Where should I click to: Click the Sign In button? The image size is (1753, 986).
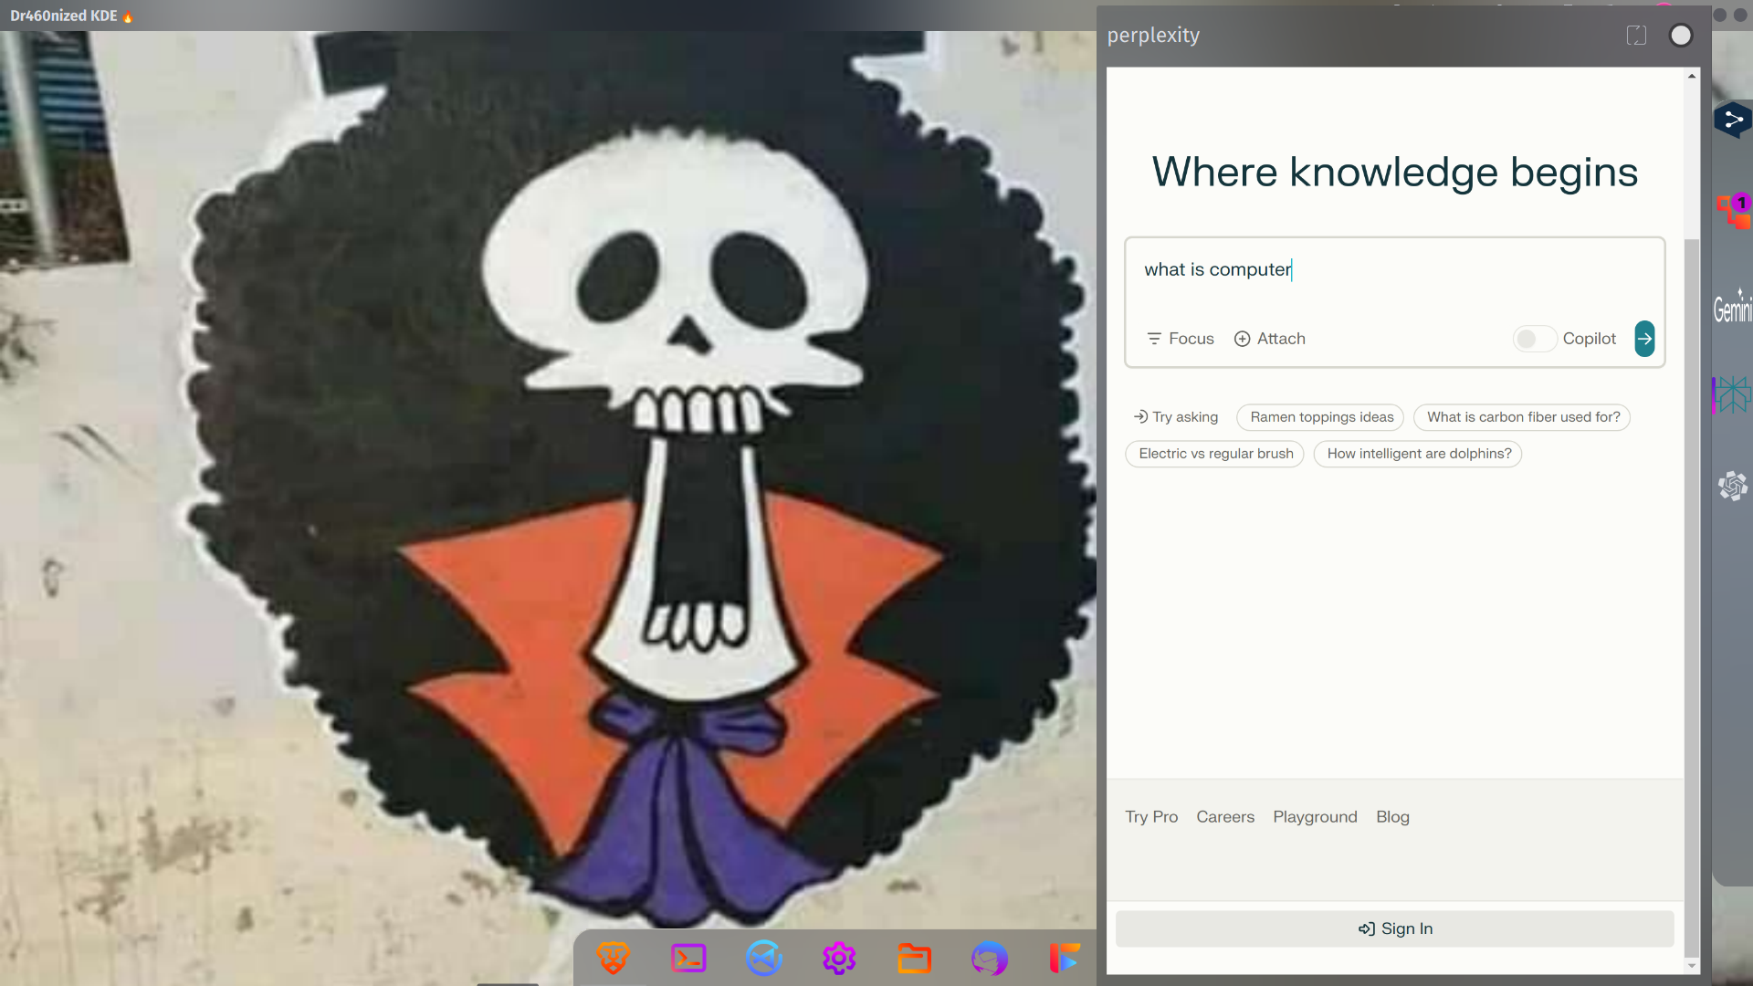pyautogui.click(x=1395, y=928)
